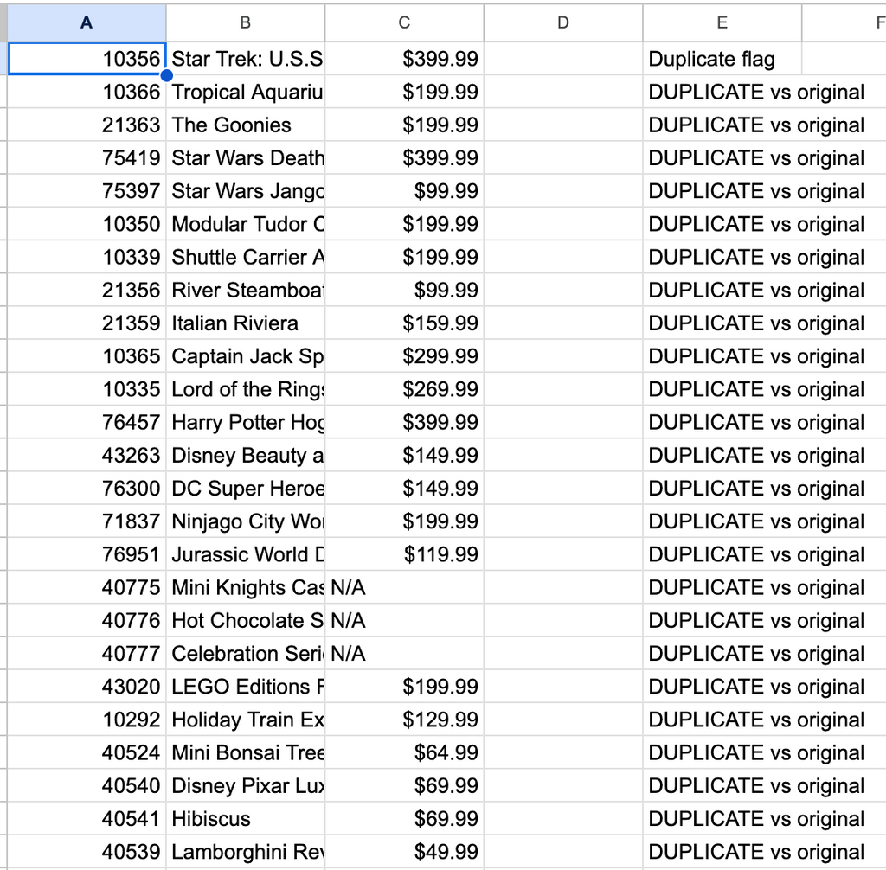Select the Hibiscus cell
This screenshot has width=886, height=870.
pos(245,818)
